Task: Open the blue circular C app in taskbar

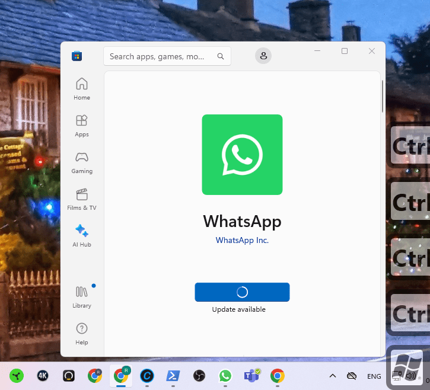Action: (147, 376)
